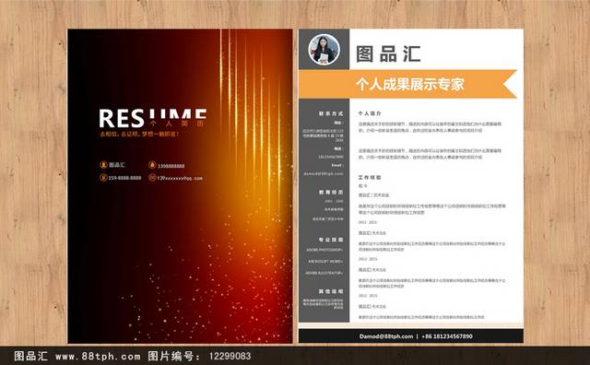Click the email icon beside 139xxxxxx@qq.com

pyautogui.click(x=152, y=177)
